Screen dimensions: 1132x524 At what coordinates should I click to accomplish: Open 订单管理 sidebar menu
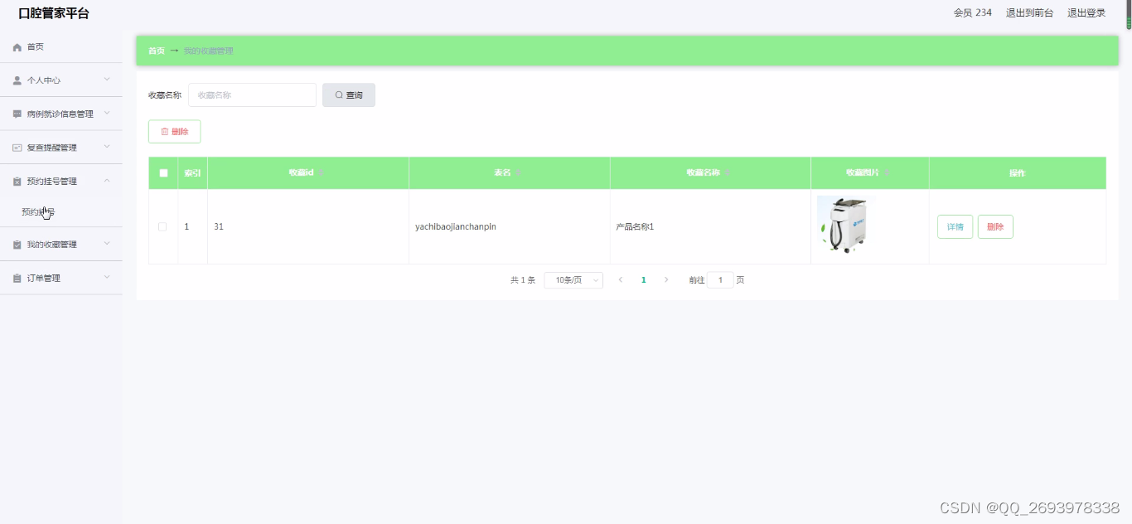click(x=61, y=279)
